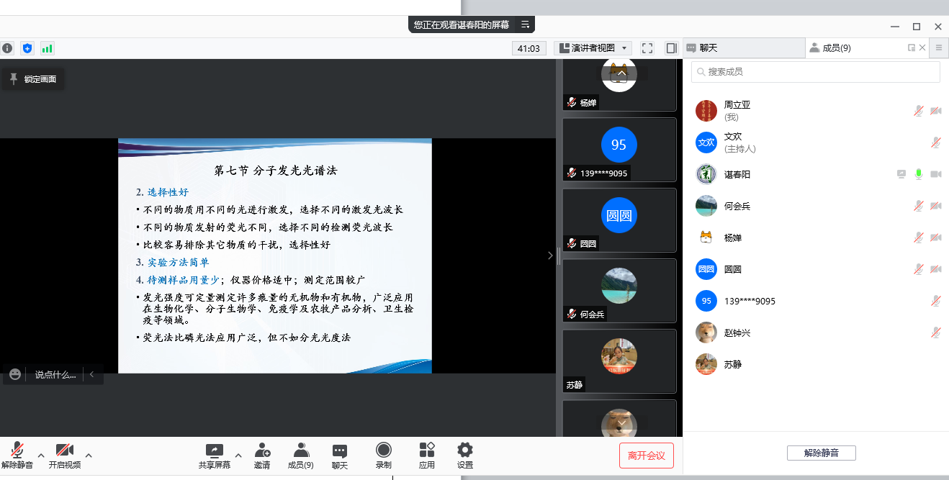Click the meeting info icon
Viewport: 949px width, 480px height.
click(x=7, y=48)
